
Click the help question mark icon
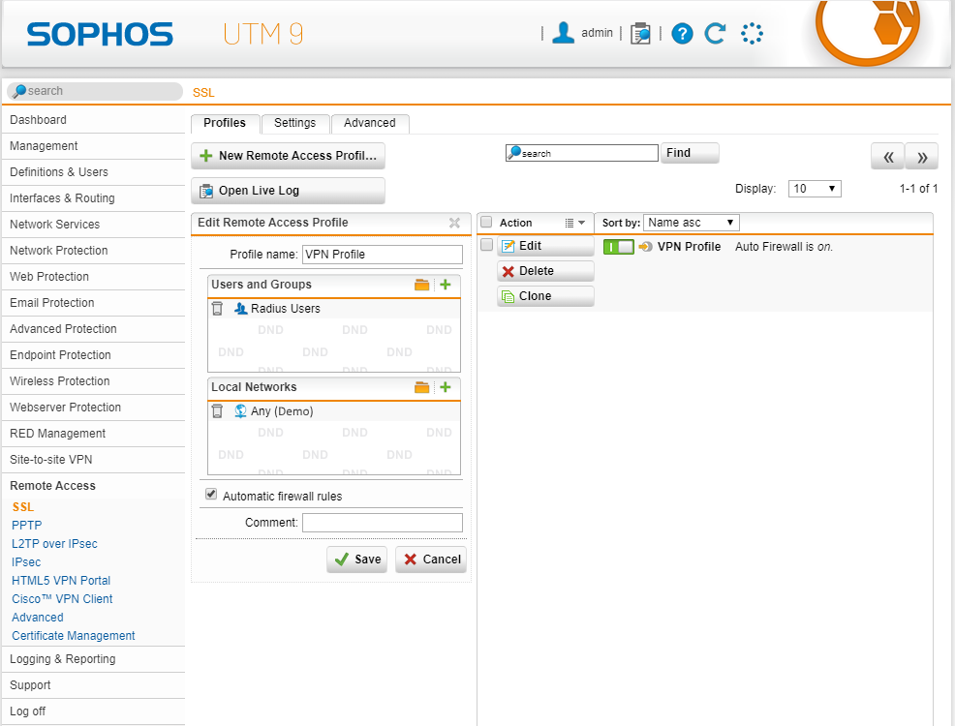pos(682,34)
